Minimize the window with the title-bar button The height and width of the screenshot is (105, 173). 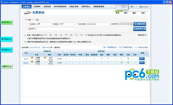164,2
